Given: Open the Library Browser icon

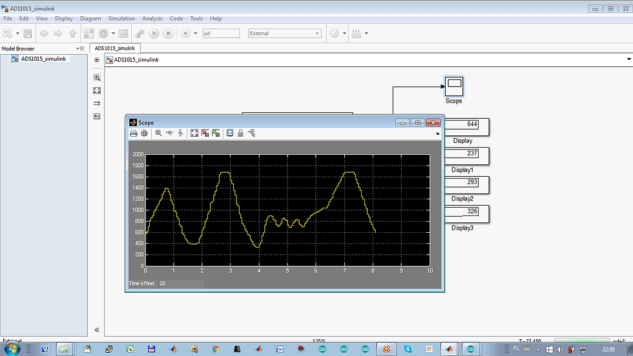Looking at the screenshot, I should coord(89,34).
